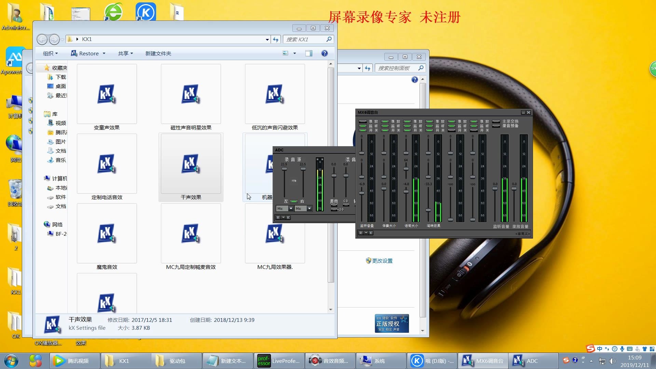Toggle the 录放 switch of the 混响效果 channel
This screenshot has width=656, height=369.
(429, 121)
